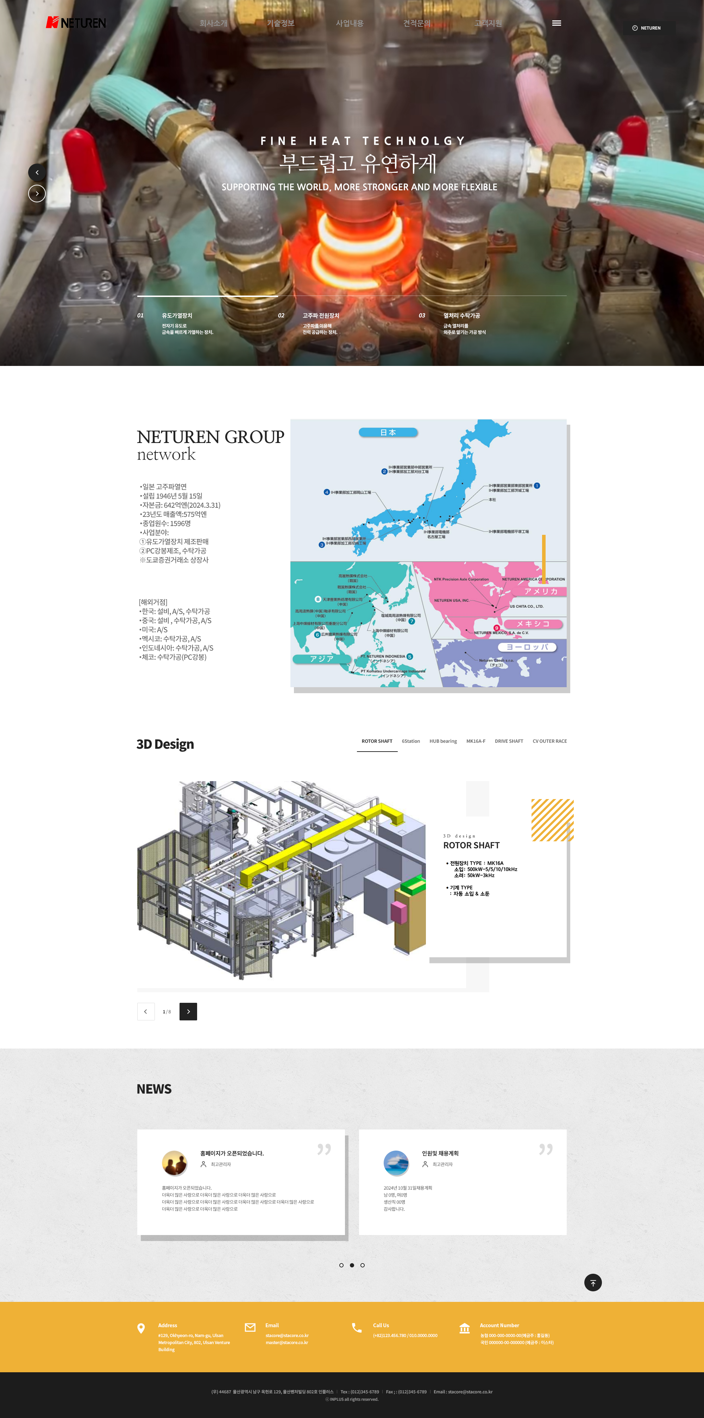
Task: Switch to 6Station design tab
Action: [x=411, y=741]
